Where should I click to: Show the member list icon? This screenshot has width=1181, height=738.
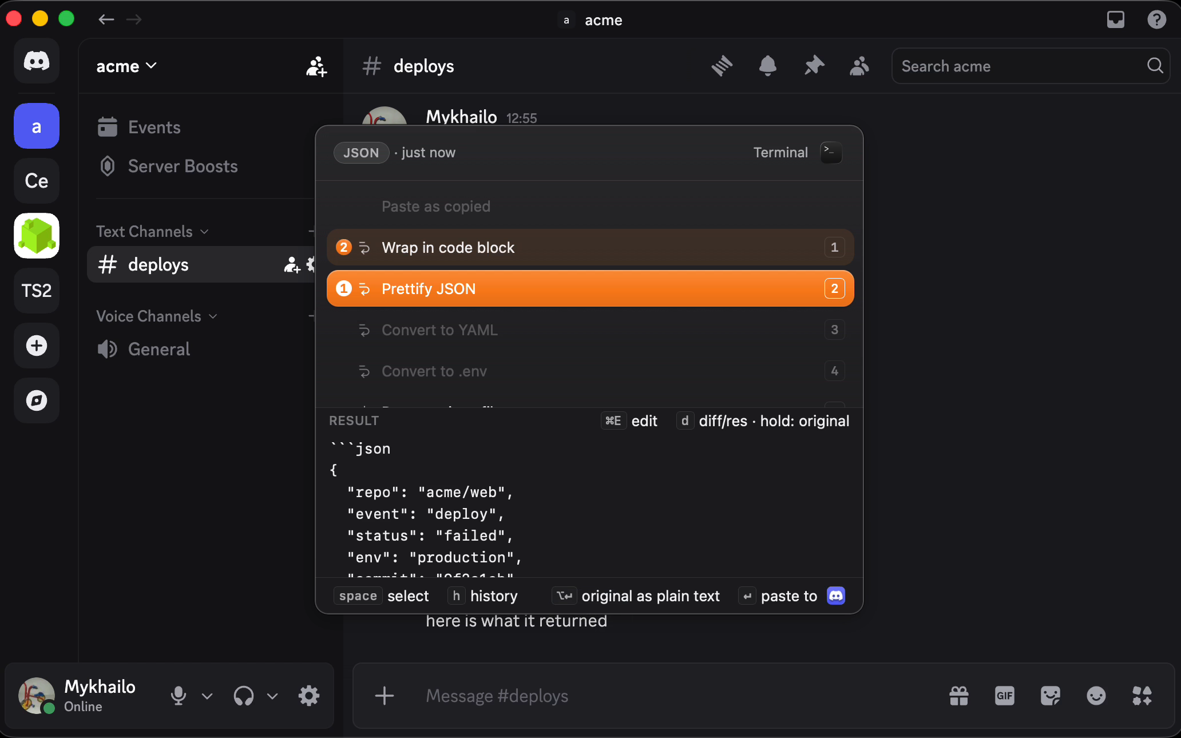[x=859, y=66]
